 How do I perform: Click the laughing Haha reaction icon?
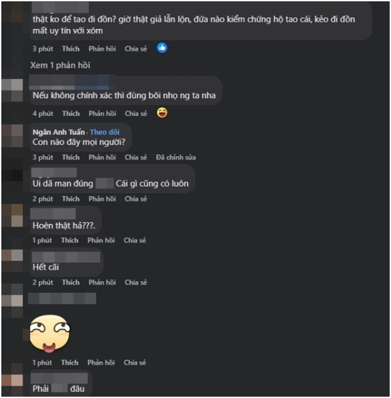coord(162,113)
